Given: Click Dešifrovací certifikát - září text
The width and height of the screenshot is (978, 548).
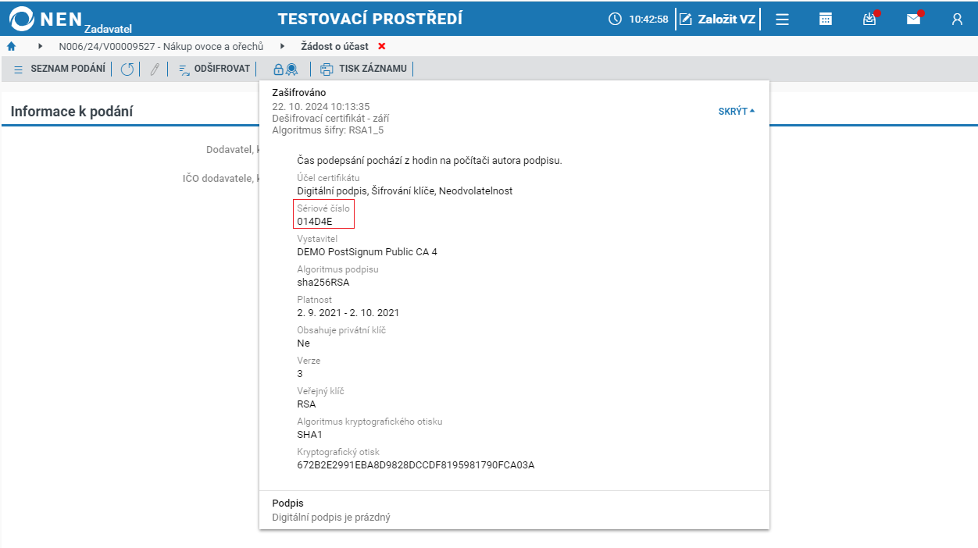Looking at the screenshot, I should point(330,118).
